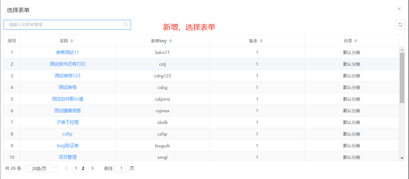Sort by the 名称 column sort icon

coord(72,41)
